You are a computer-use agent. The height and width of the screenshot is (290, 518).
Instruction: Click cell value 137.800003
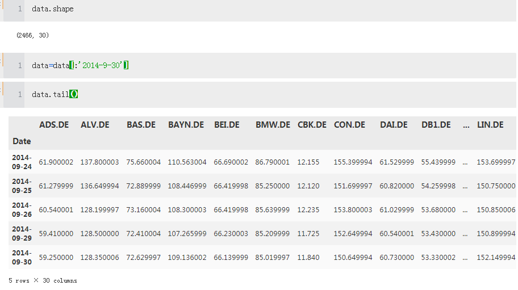pyautogui.click(x=99, y=162)
